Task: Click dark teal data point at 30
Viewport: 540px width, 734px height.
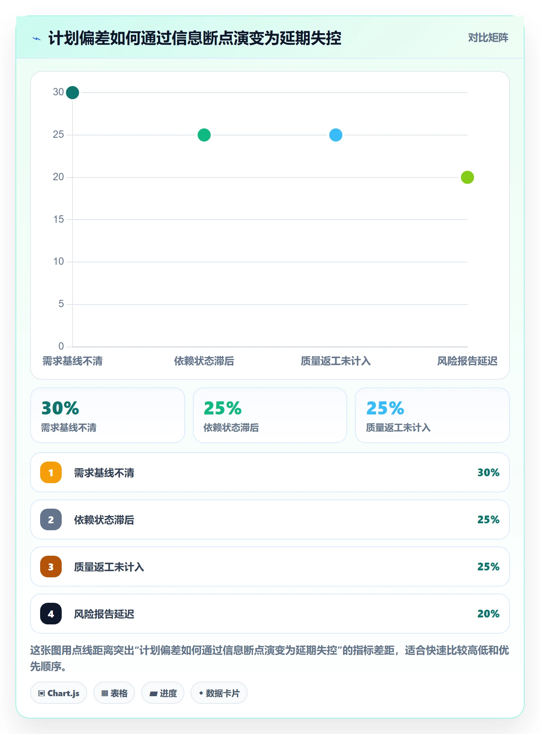Action: coord(73,93)
